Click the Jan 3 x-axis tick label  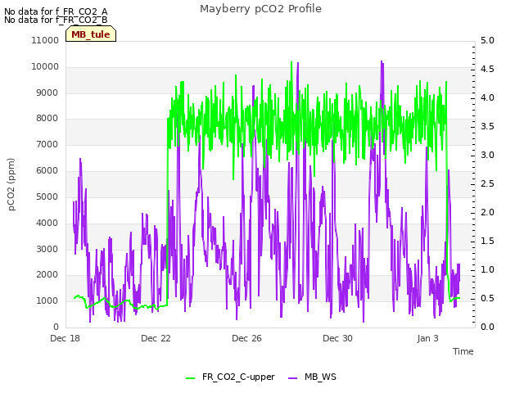[x=427, y=338]
